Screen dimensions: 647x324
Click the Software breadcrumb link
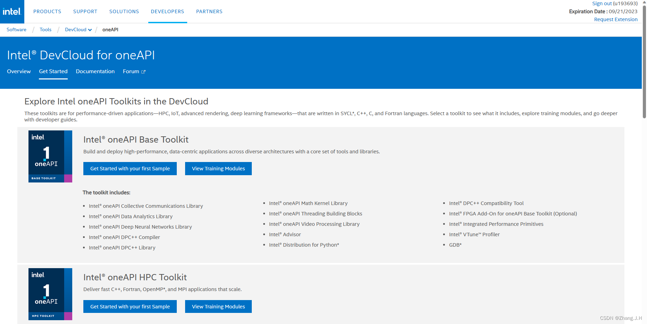pyautogui.click(x=16, y=29)
